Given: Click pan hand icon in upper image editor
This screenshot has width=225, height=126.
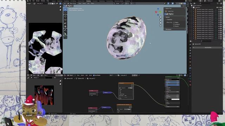Looking at the screenshot, I should tap(60, 10).
